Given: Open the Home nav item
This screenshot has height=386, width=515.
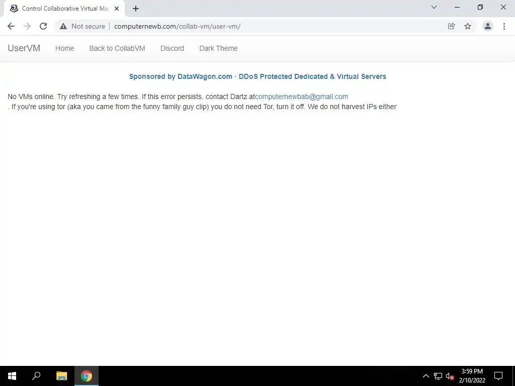Looking at the screenshot, I should (65, 48).
